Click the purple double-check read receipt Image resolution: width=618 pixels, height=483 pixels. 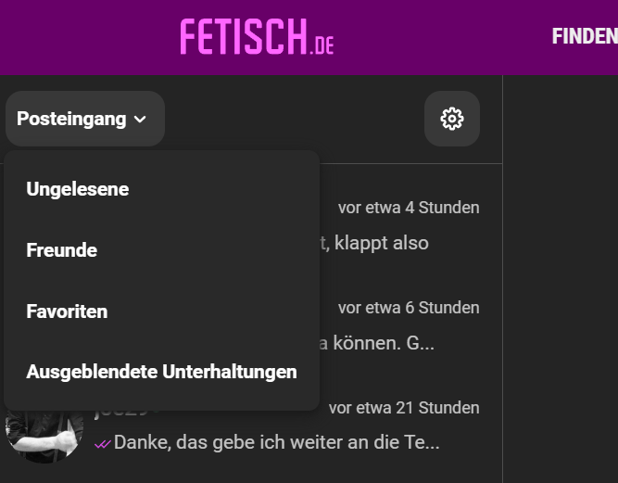pyautogui.click(x=102, y=444)
